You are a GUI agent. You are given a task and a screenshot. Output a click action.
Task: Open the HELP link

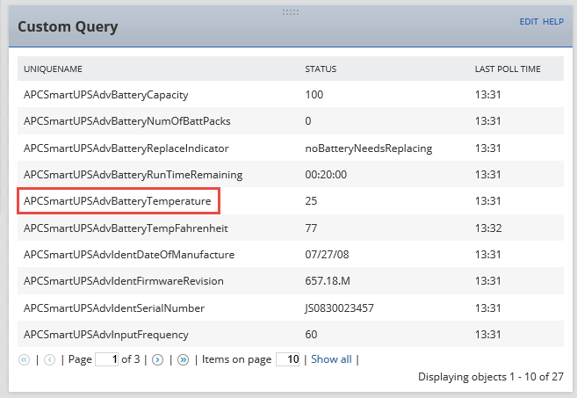[x=553, y=22]
